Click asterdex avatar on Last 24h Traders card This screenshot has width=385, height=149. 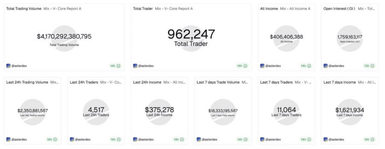click(72, 139)
